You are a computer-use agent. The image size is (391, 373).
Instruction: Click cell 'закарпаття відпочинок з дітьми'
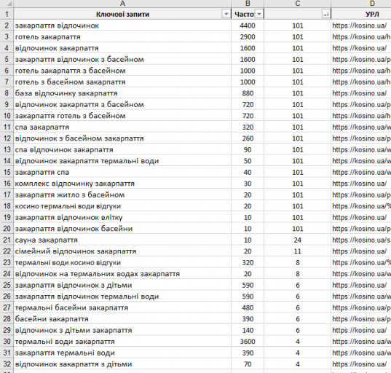122,285
